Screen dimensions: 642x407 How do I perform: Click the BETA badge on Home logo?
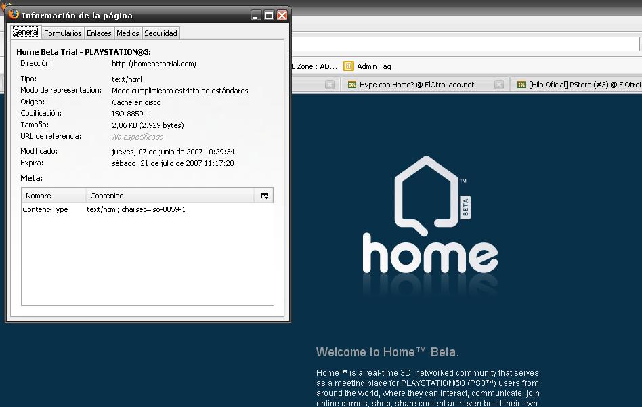point(465,208)
